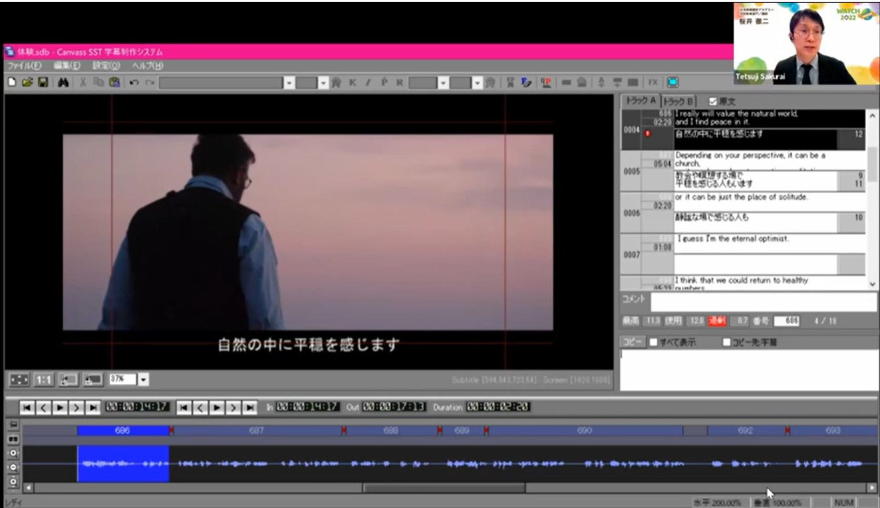The height and width of the screenshot is (508, 880).
Task: Open the 37% video zoom dropdown
Action: pos(143,380)
